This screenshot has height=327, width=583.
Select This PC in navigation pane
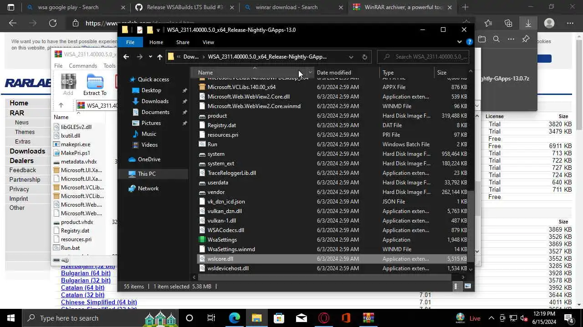point(147,174)
